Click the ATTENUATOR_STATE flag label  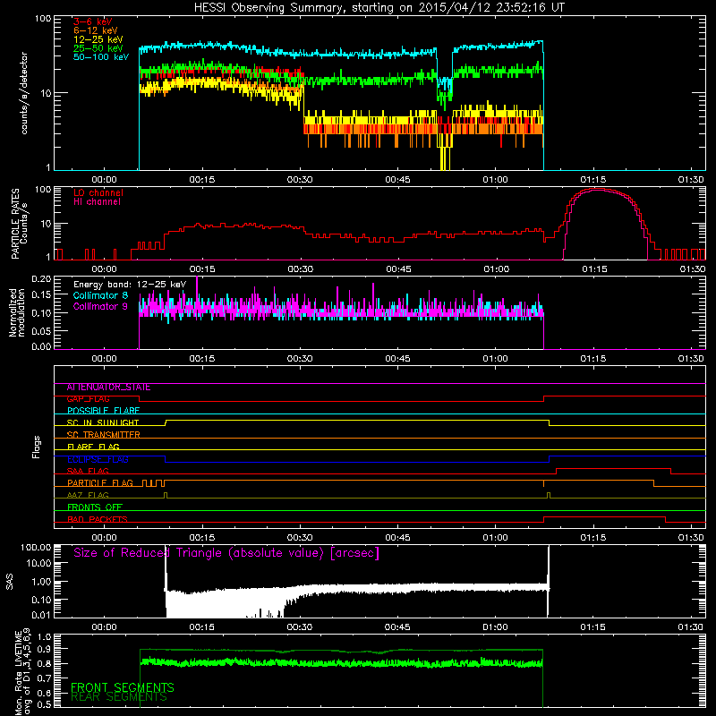point(108,388)
